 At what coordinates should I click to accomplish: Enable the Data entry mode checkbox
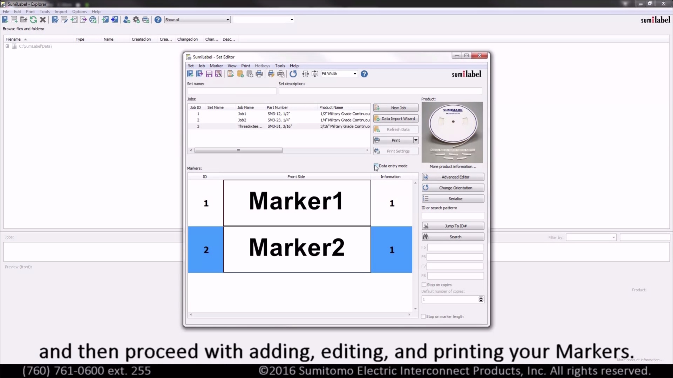tap(376, 166)
